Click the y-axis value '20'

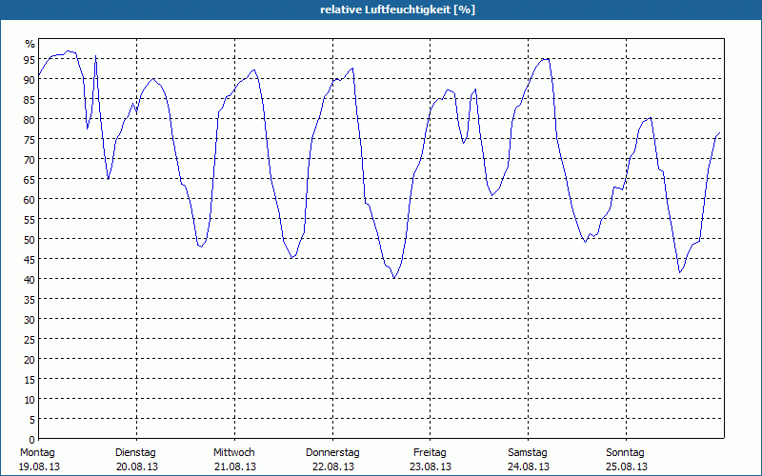click(x=30, y=360)
